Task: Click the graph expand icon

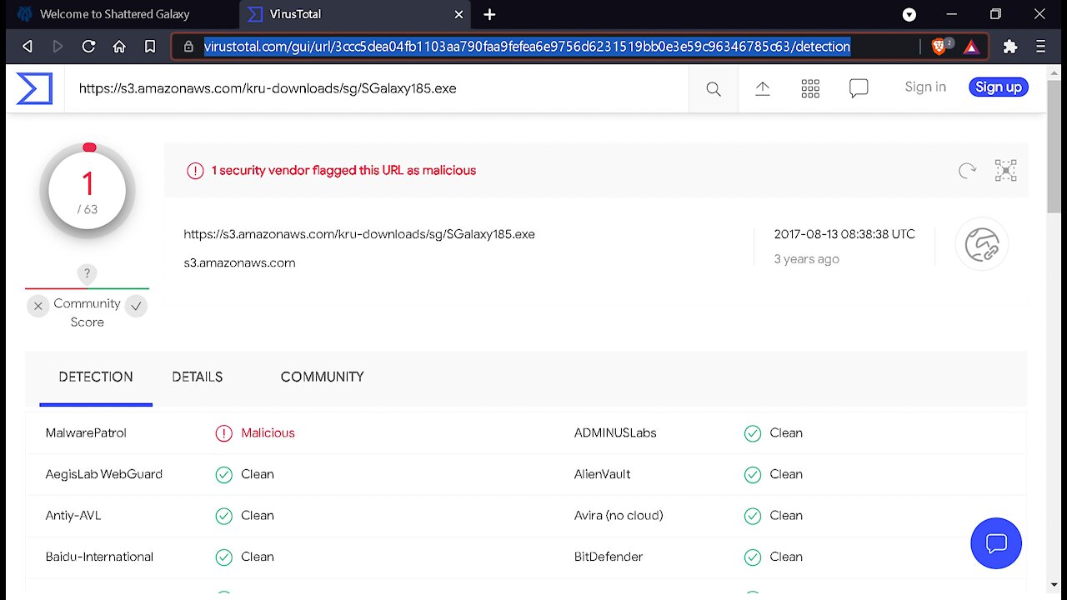Action: coord(1006,171)
